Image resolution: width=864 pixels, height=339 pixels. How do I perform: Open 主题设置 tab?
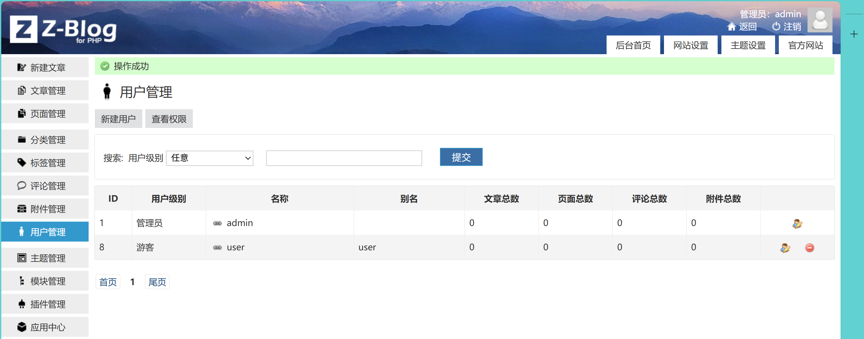[x=748, y=45]
